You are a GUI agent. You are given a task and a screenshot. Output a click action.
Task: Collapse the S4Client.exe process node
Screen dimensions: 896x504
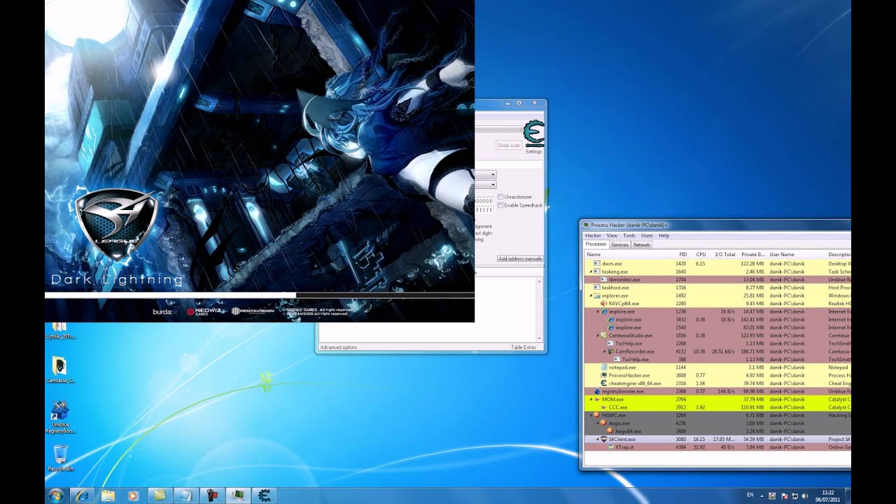pyautogui.click(x=598, y=440)
